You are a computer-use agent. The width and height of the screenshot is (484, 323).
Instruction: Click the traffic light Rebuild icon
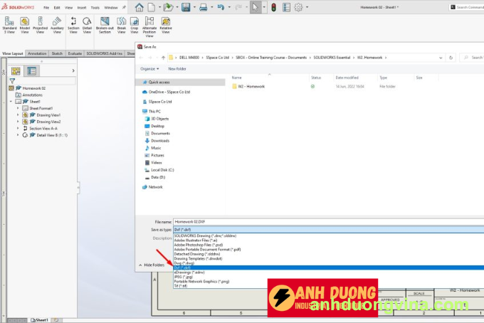click(273, 8)
